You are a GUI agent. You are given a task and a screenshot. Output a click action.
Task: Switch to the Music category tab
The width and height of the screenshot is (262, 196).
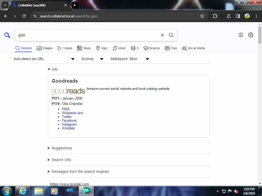(119, 48)
